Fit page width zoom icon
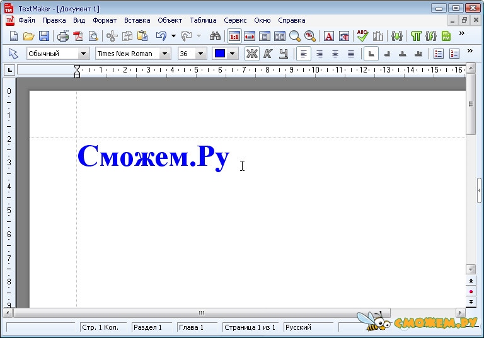 click(250, 36)
